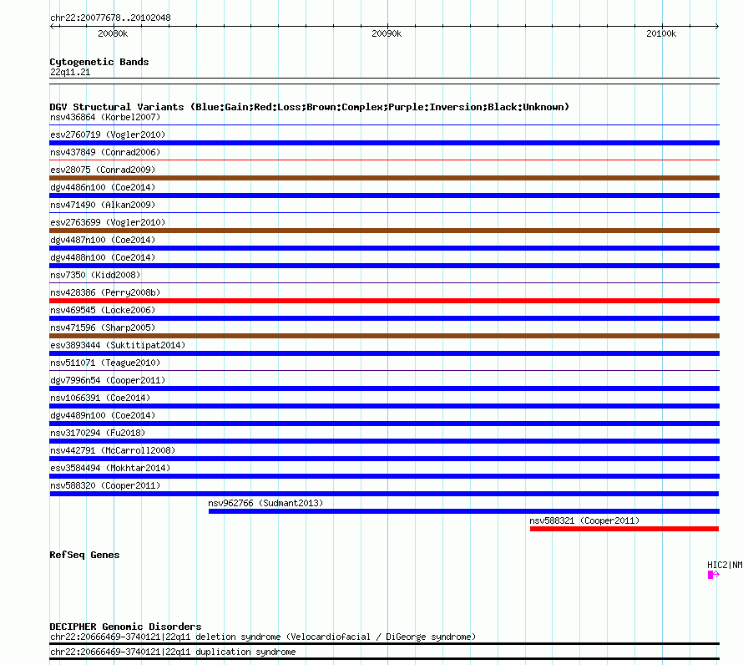Click the red bar under nsv588321 (Cooper2011)
Image resolution: width=743 pixels, height=665 pixels.
pyautogui.click(x=624, y=529)
